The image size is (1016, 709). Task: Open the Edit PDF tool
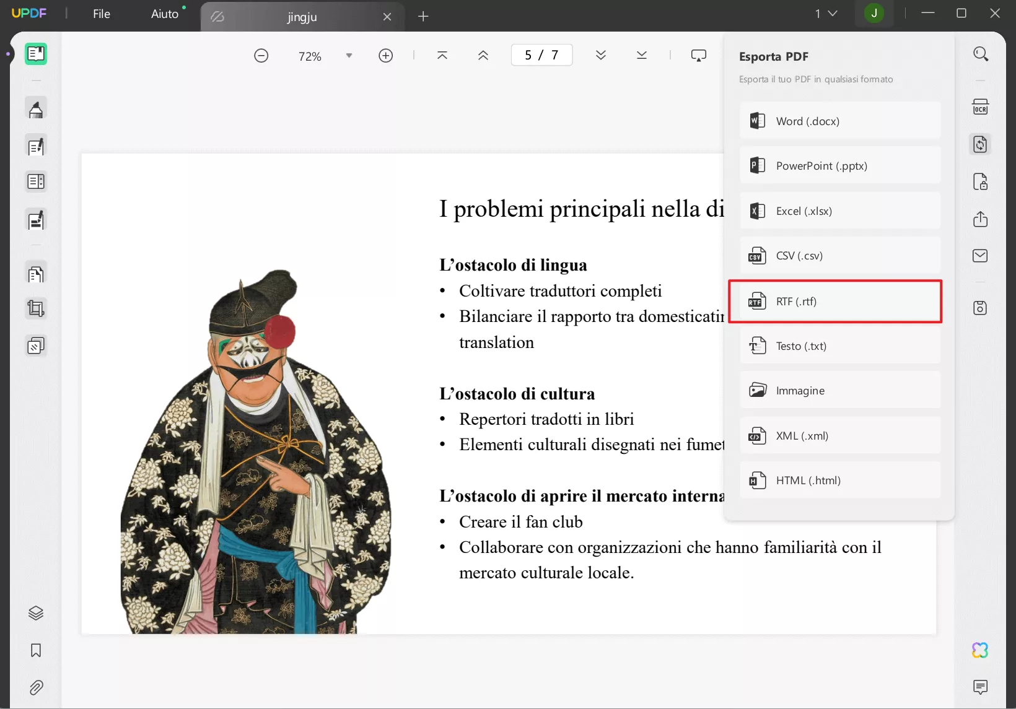(x=36, y=146)
